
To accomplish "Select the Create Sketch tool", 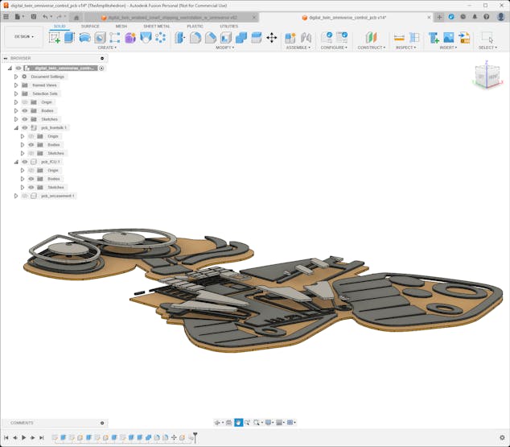I will [55, 37].
